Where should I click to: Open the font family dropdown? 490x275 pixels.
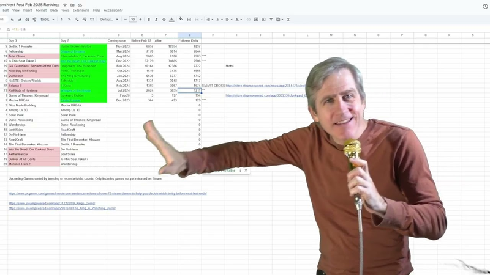click(x=109, y=20)
